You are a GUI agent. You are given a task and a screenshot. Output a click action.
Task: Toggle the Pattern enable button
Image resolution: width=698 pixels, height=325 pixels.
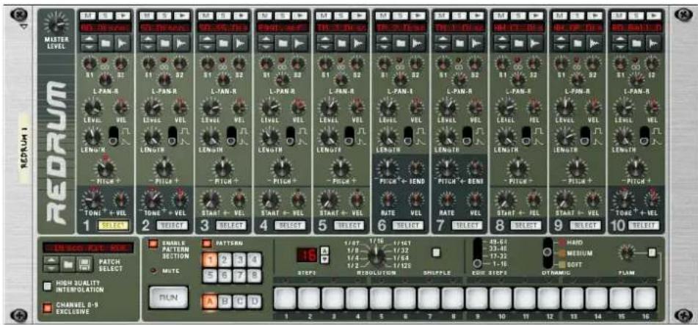tap(207, 243)
